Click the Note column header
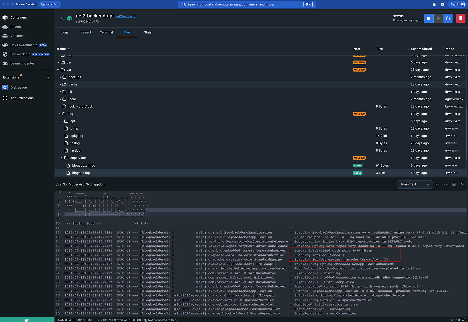Screen dimensions: 468x322 coord(357,49)
